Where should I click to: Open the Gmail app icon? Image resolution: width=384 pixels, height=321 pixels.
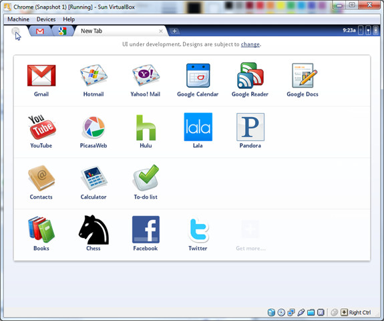[x=41, y=76]
